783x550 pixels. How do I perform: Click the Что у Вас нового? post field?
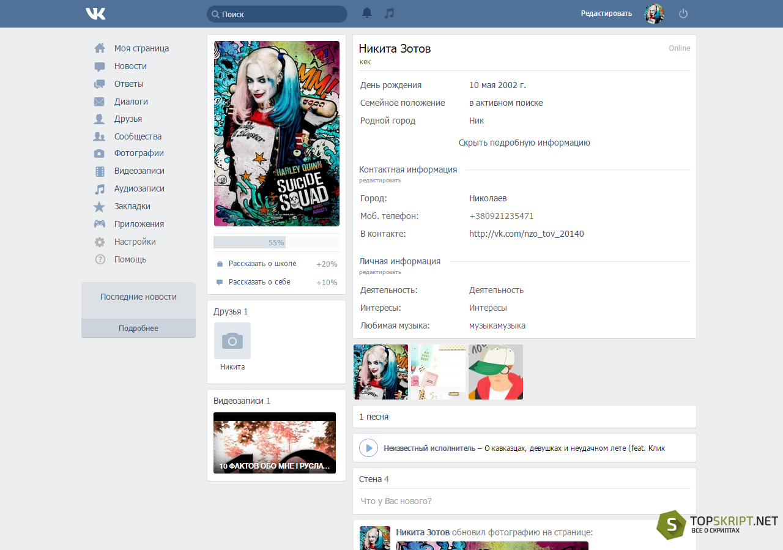(x=524, y=501)
